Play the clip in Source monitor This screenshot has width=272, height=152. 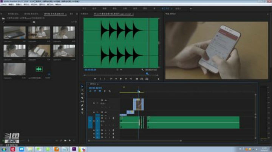point(121,79)
